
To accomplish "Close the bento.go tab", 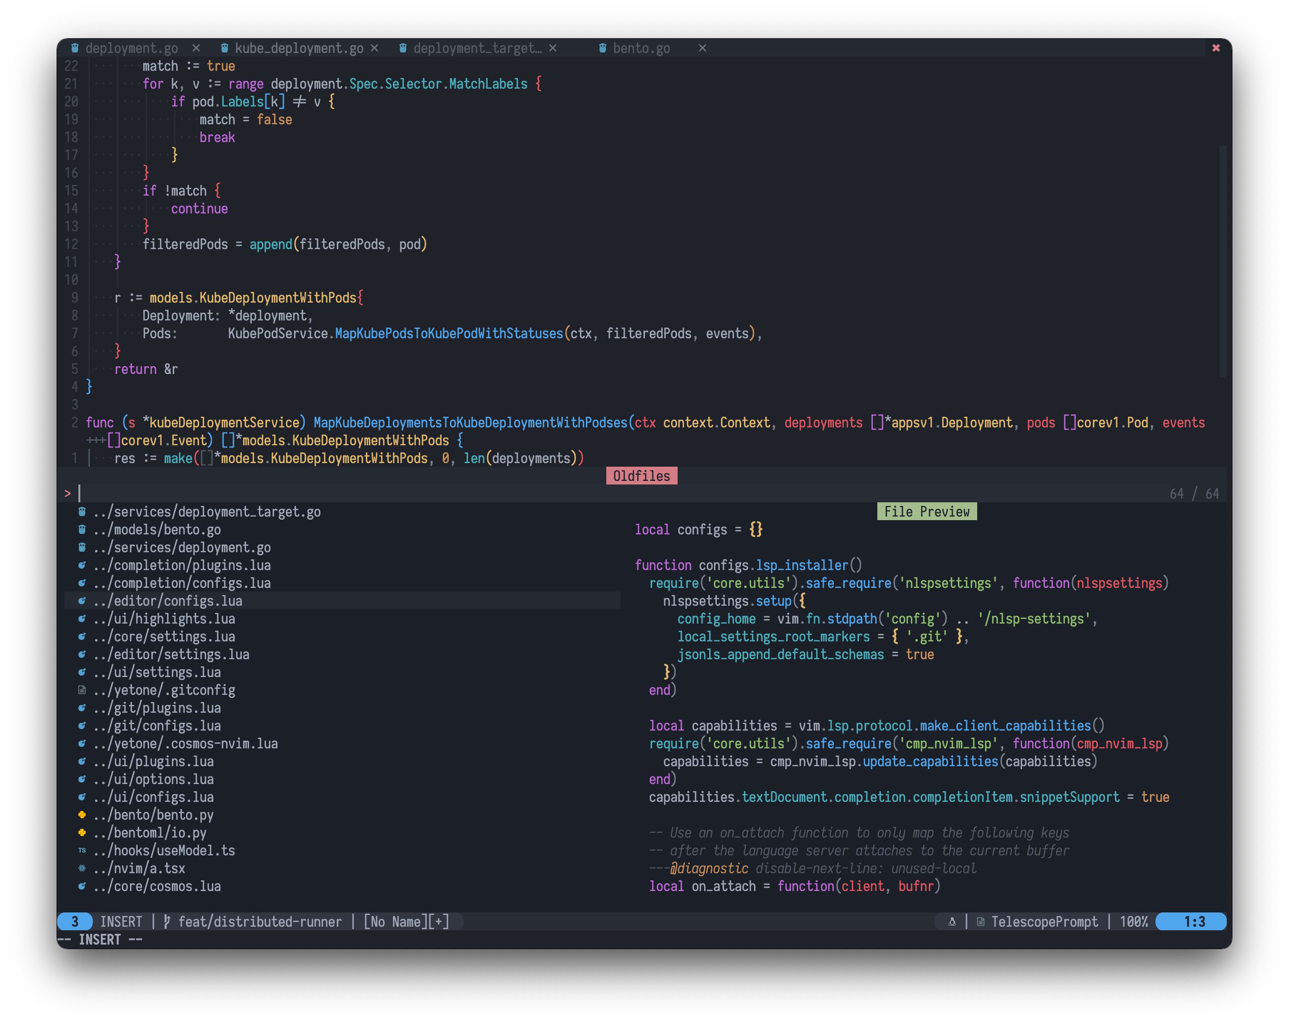I will [x=703, y=48].
